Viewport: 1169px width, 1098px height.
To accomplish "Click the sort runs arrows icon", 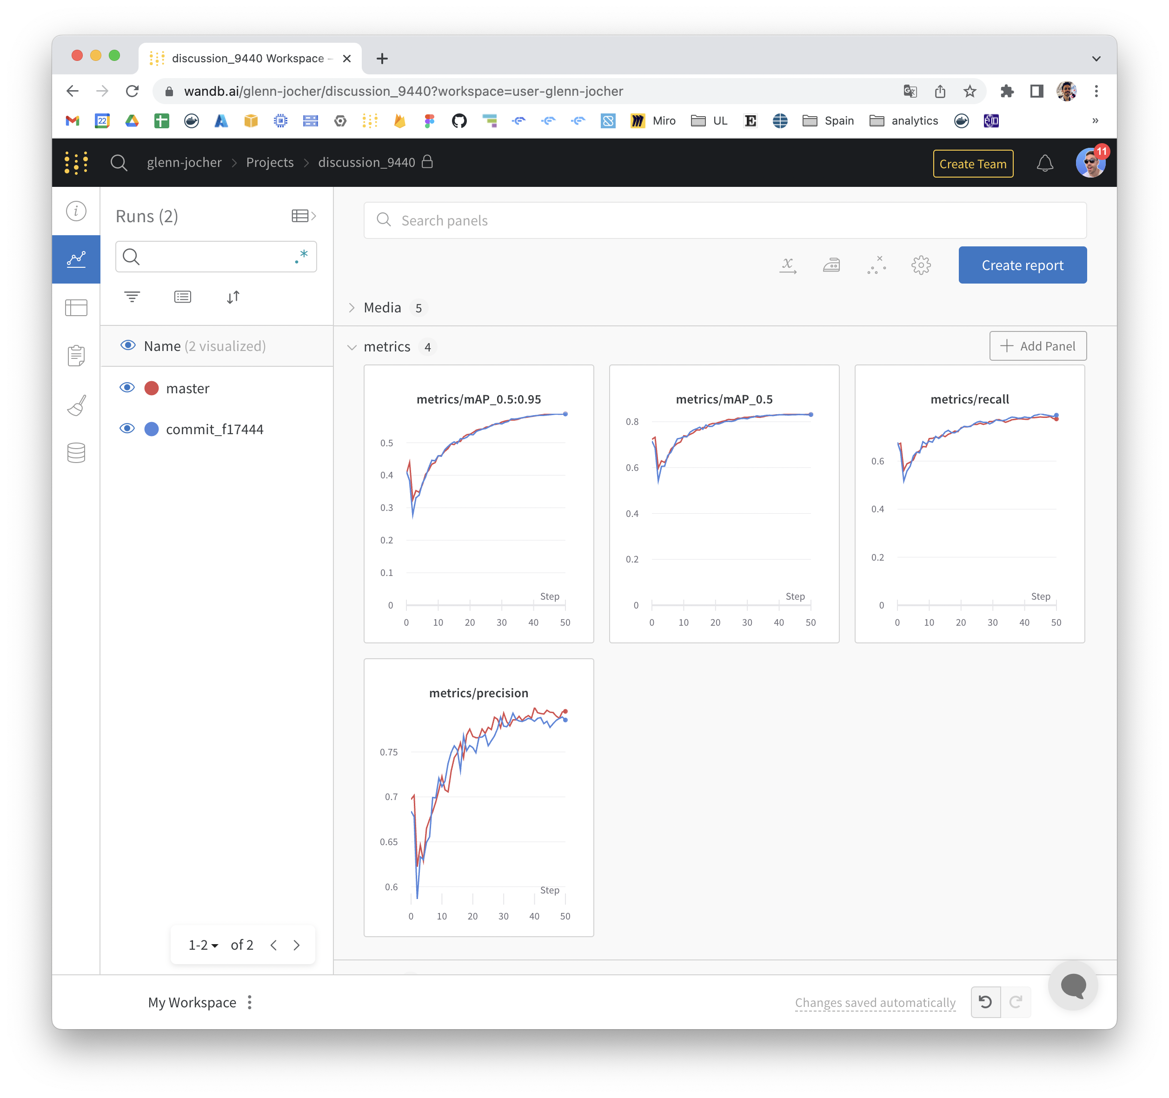I will click(x=233, y=297).
